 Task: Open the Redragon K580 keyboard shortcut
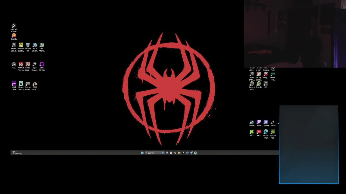click(x=28, y=86)
